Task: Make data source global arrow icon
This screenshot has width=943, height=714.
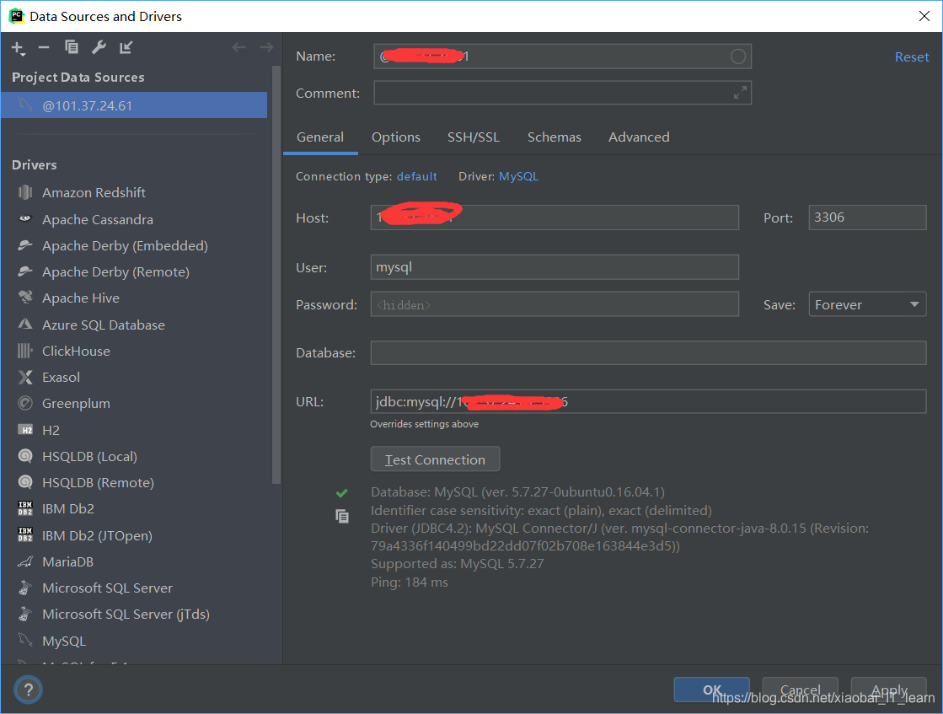Action: pyautogui.click(x=126, y=47)
